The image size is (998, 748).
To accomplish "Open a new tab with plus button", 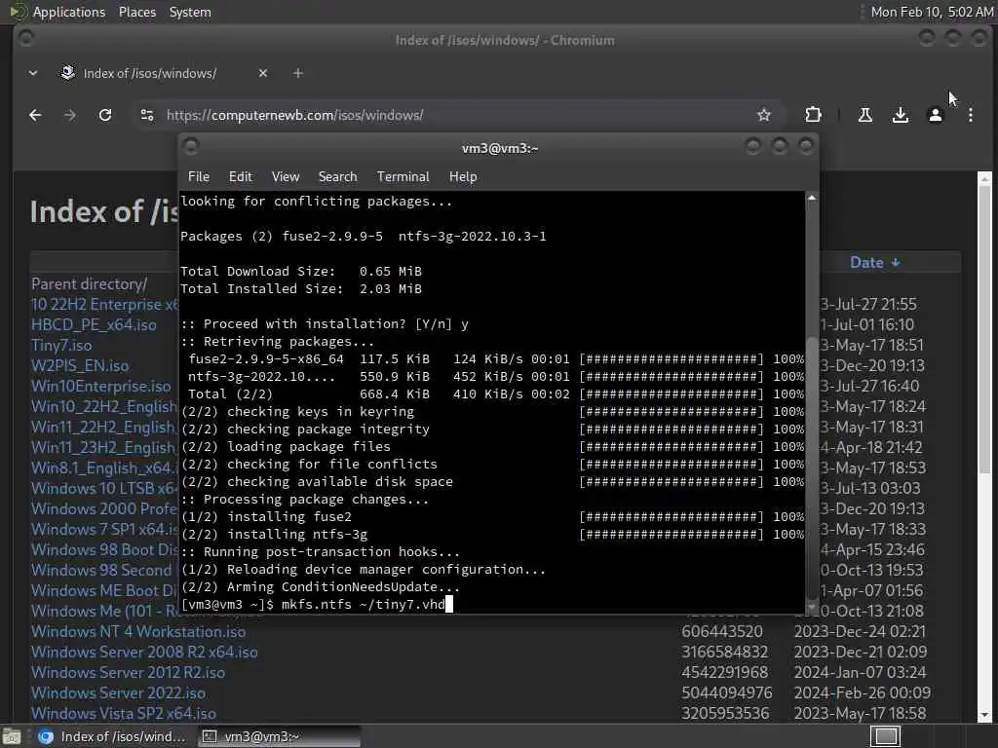I will point(298,73).
